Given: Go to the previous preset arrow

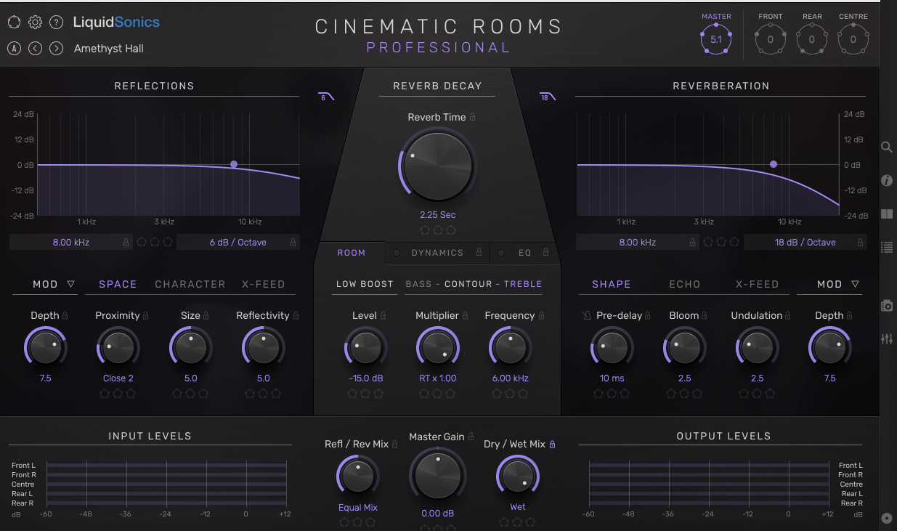Looking at the screenshot, I should pos(35,49).
